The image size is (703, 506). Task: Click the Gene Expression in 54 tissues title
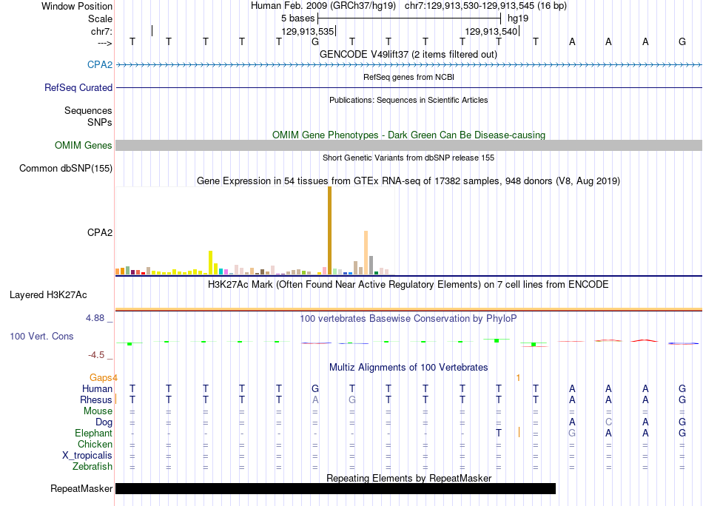408,181
